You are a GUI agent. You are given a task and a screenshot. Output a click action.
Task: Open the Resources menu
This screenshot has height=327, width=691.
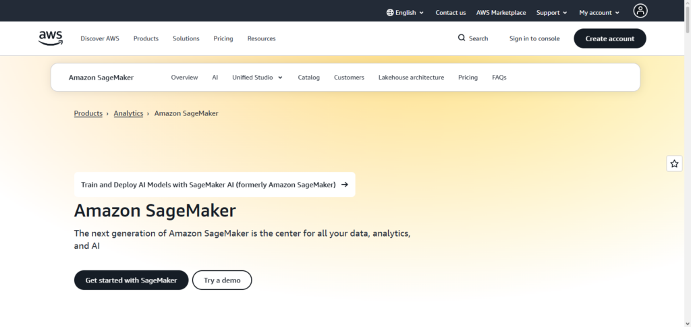coord(261,38)
